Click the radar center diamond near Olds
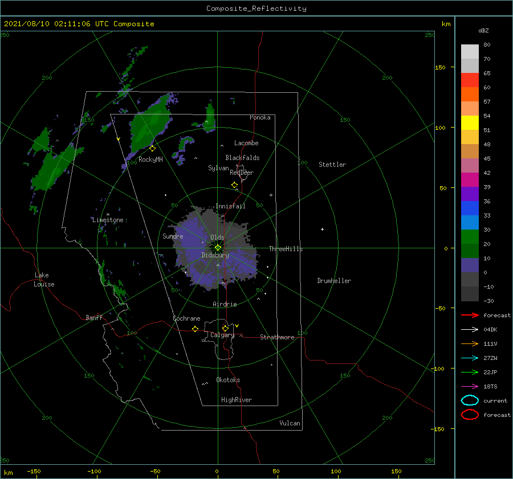Screen dimensions: 513x479 coord(218,248)
